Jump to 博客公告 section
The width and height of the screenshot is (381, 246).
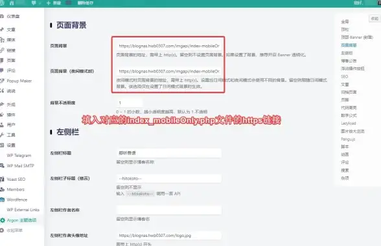click(x=349, y=61)
